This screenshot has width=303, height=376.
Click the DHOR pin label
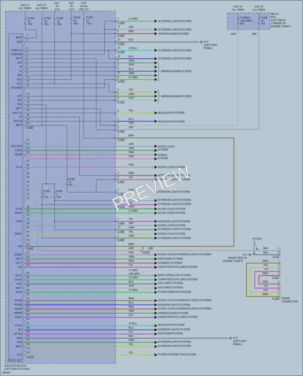pyautogui.click(x=18, y=155)
